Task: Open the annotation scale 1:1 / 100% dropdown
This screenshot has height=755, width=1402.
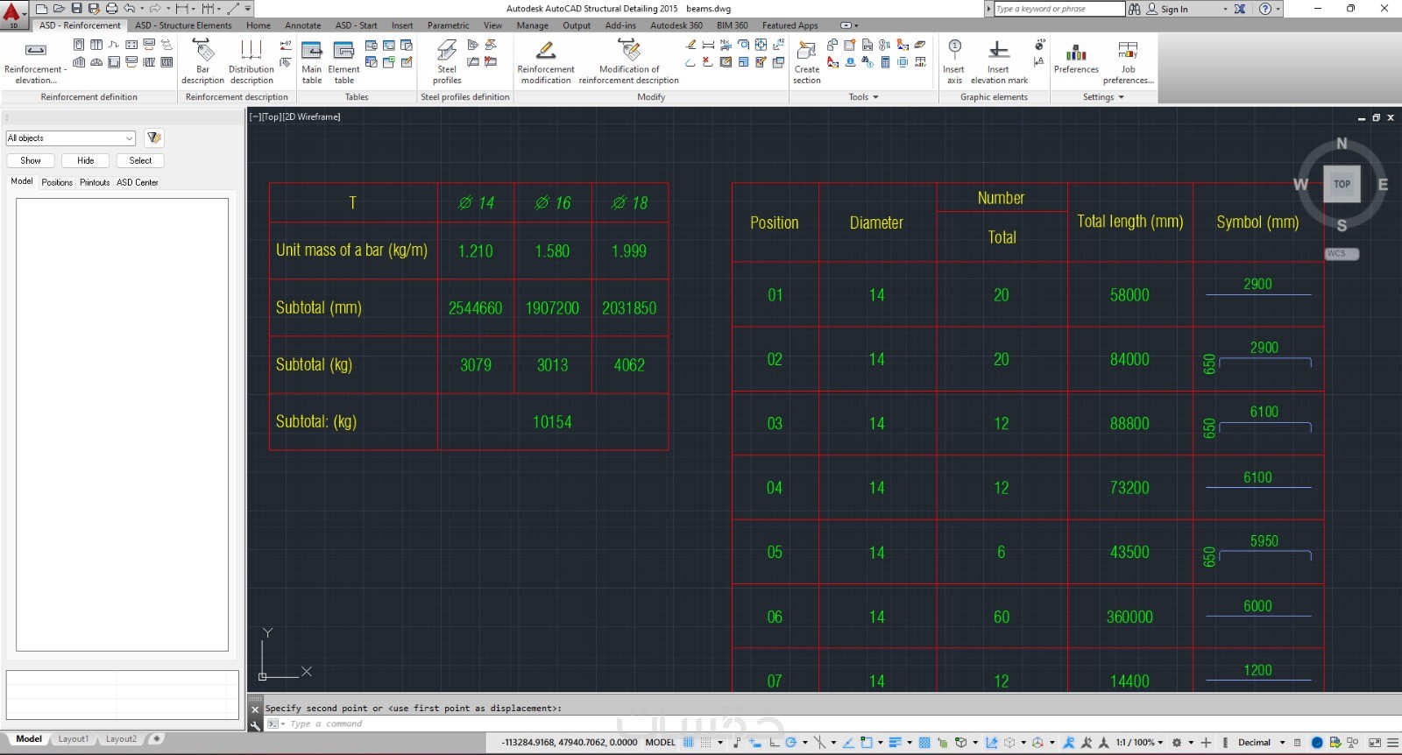Action: coord(1139,743)
